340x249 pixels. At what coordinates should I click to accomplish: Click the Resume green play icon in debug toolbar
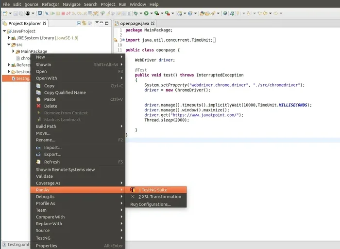click(x=52, y=14)
